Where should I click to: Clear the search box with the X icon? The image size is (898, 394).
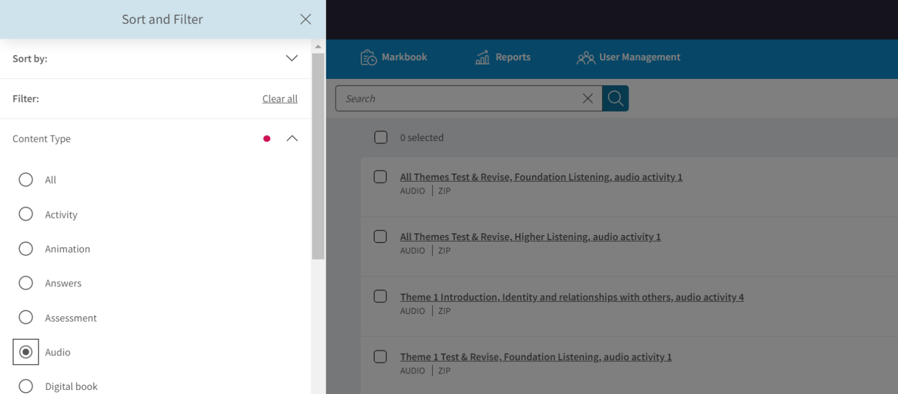588,98
